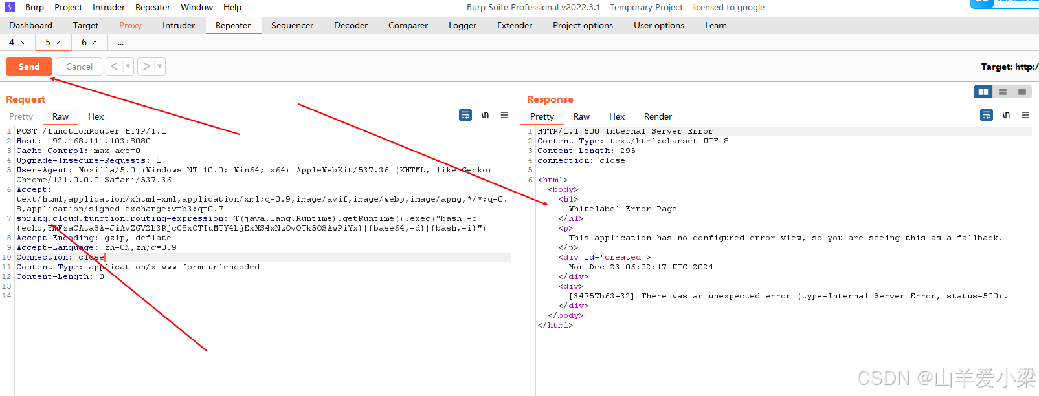Select top-bottom stacked layout icon
The image size is (1039, 396).
click(1003, 92)
